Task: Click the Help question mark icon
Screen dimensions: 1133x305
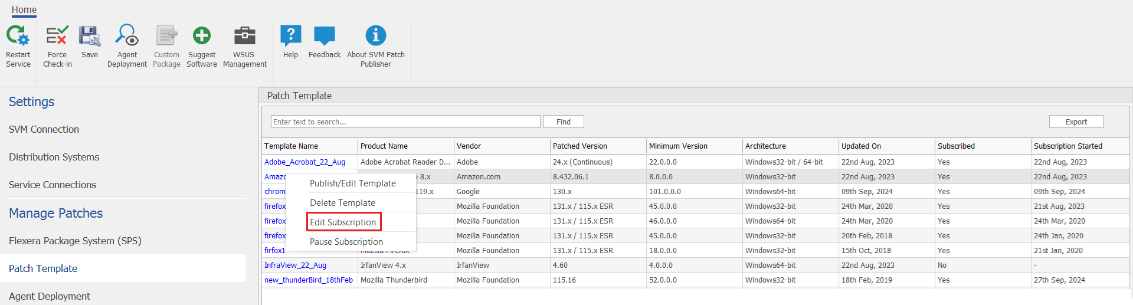Action: [x=290, y=37]
